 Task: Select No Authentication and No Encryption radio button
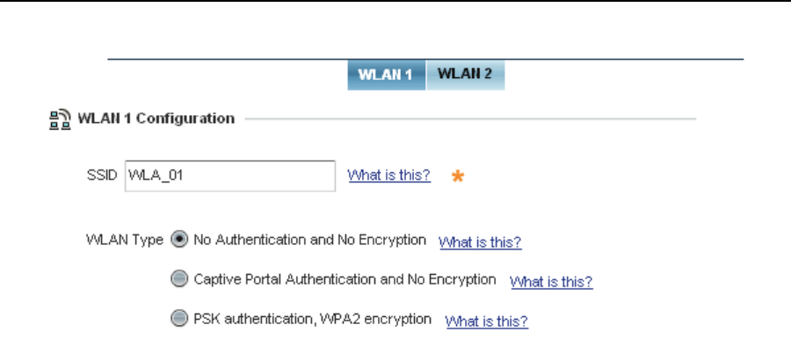[x=179, y=239]
